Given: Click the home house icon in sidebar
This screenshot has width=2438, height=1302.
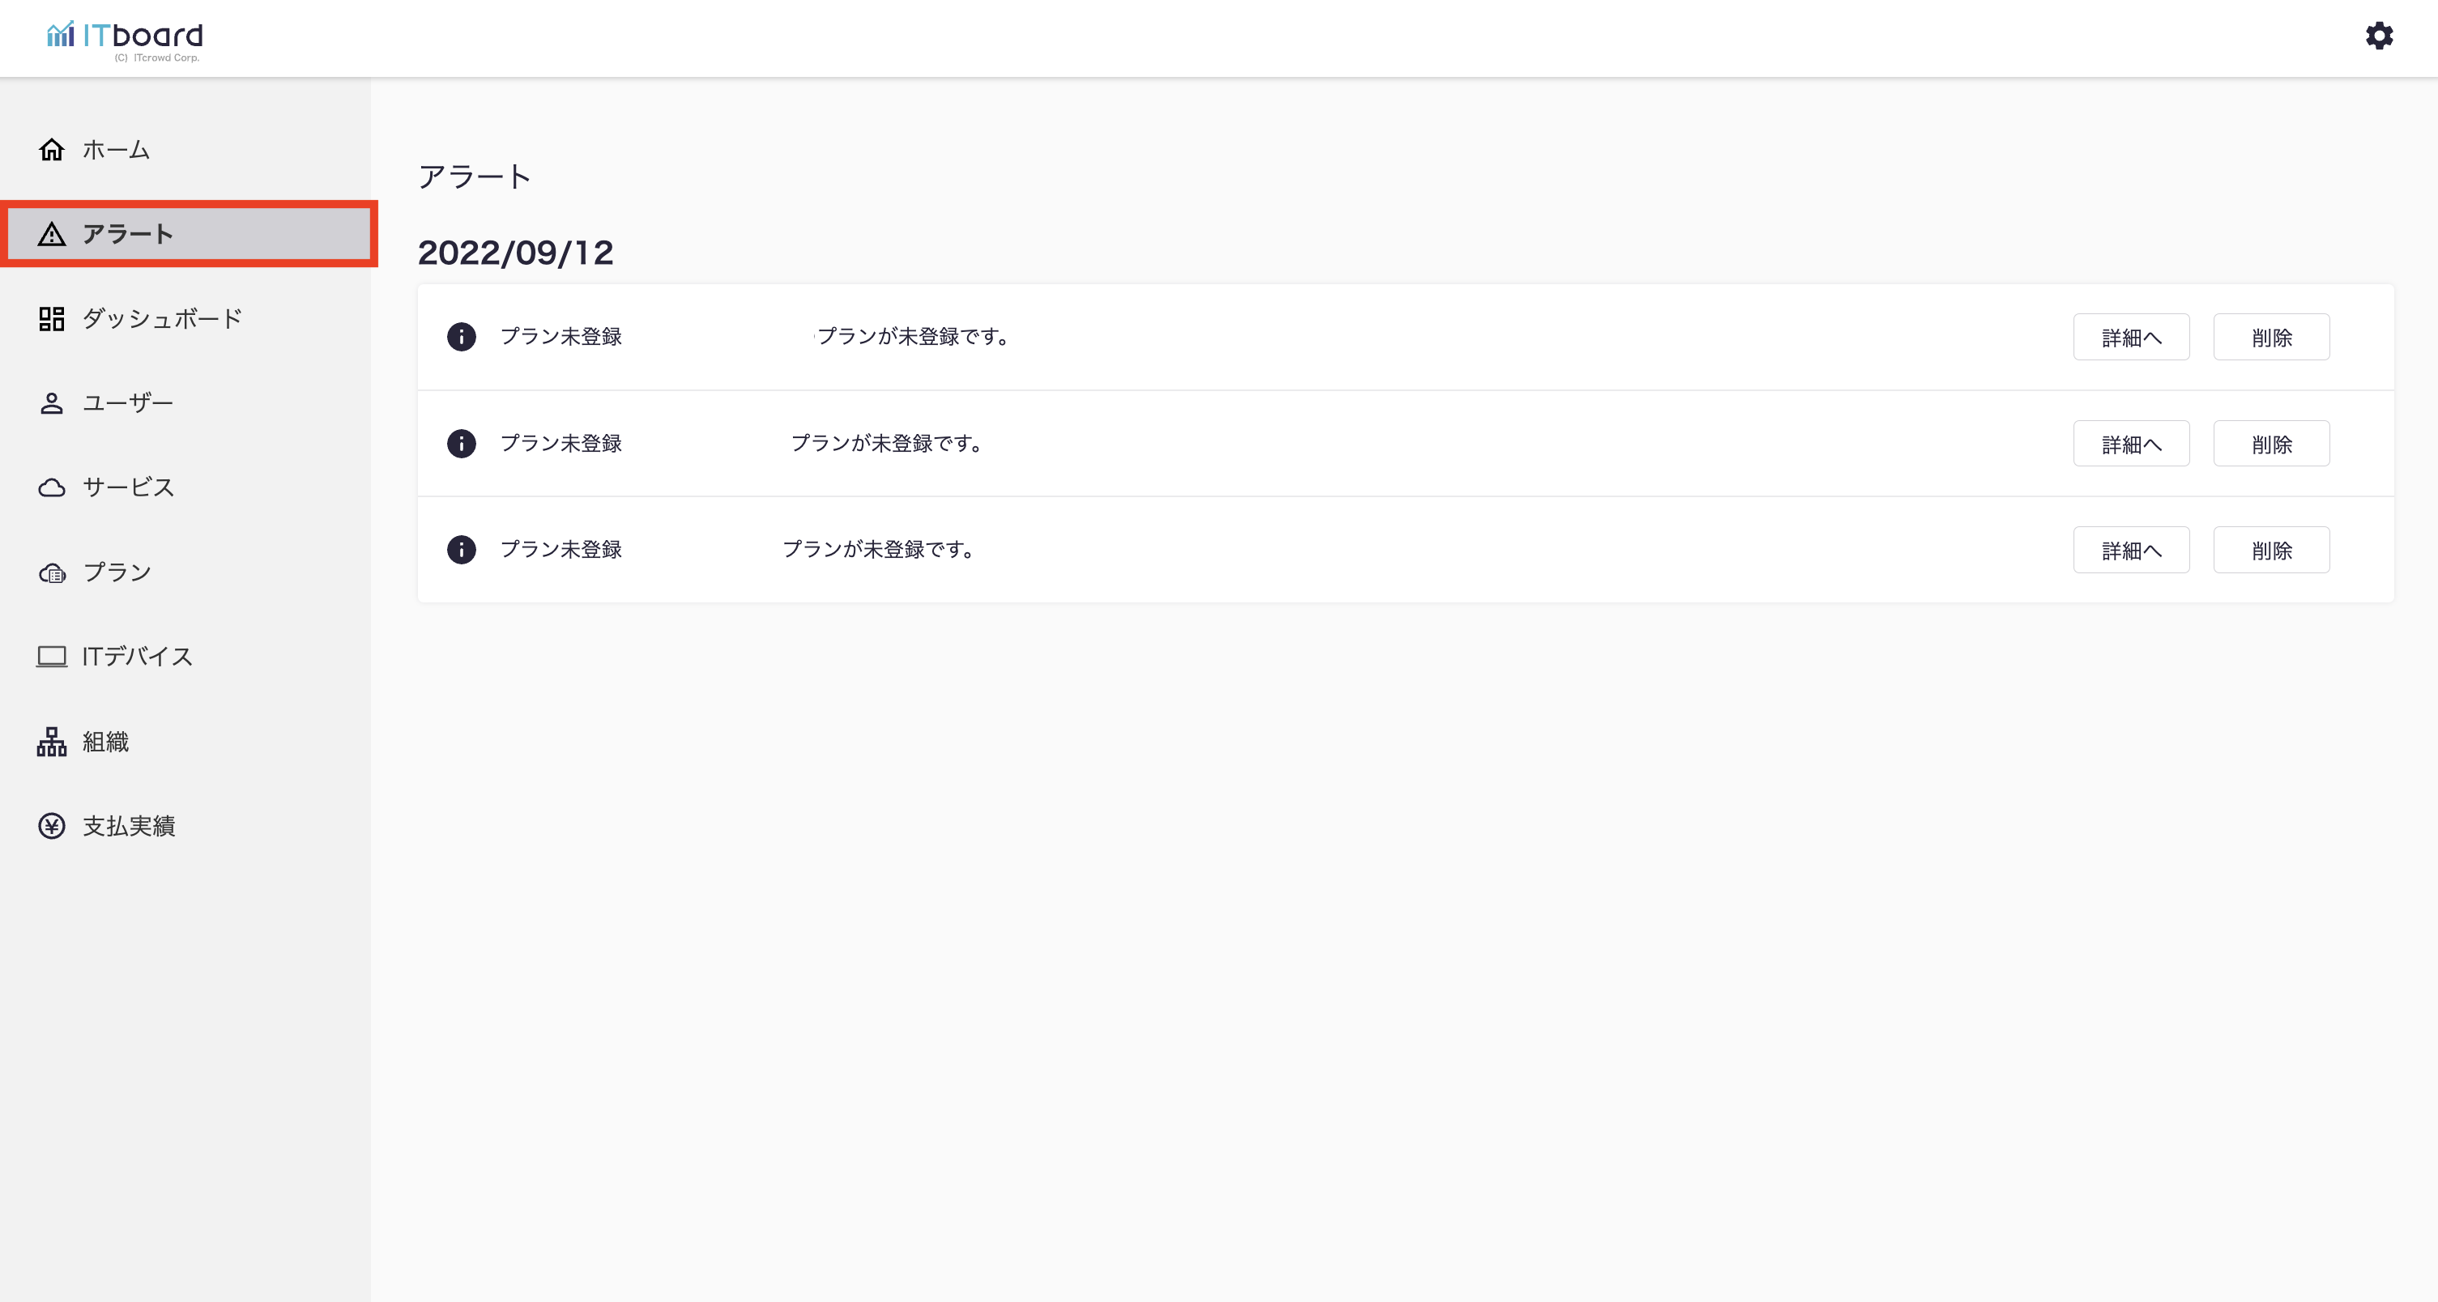Looking at the screenshot, I should tap(51, 150).
